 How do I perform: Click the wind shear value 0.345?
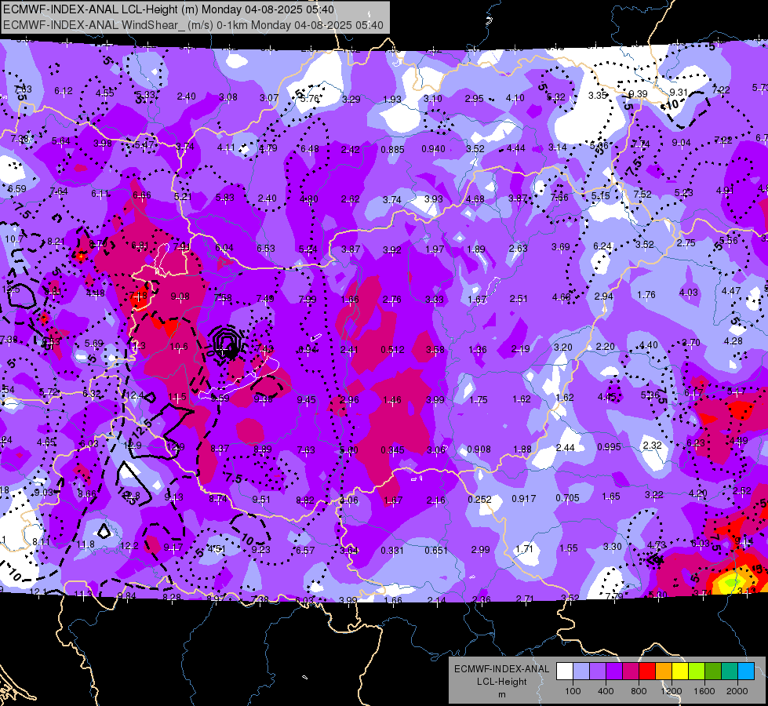(392, 449)
